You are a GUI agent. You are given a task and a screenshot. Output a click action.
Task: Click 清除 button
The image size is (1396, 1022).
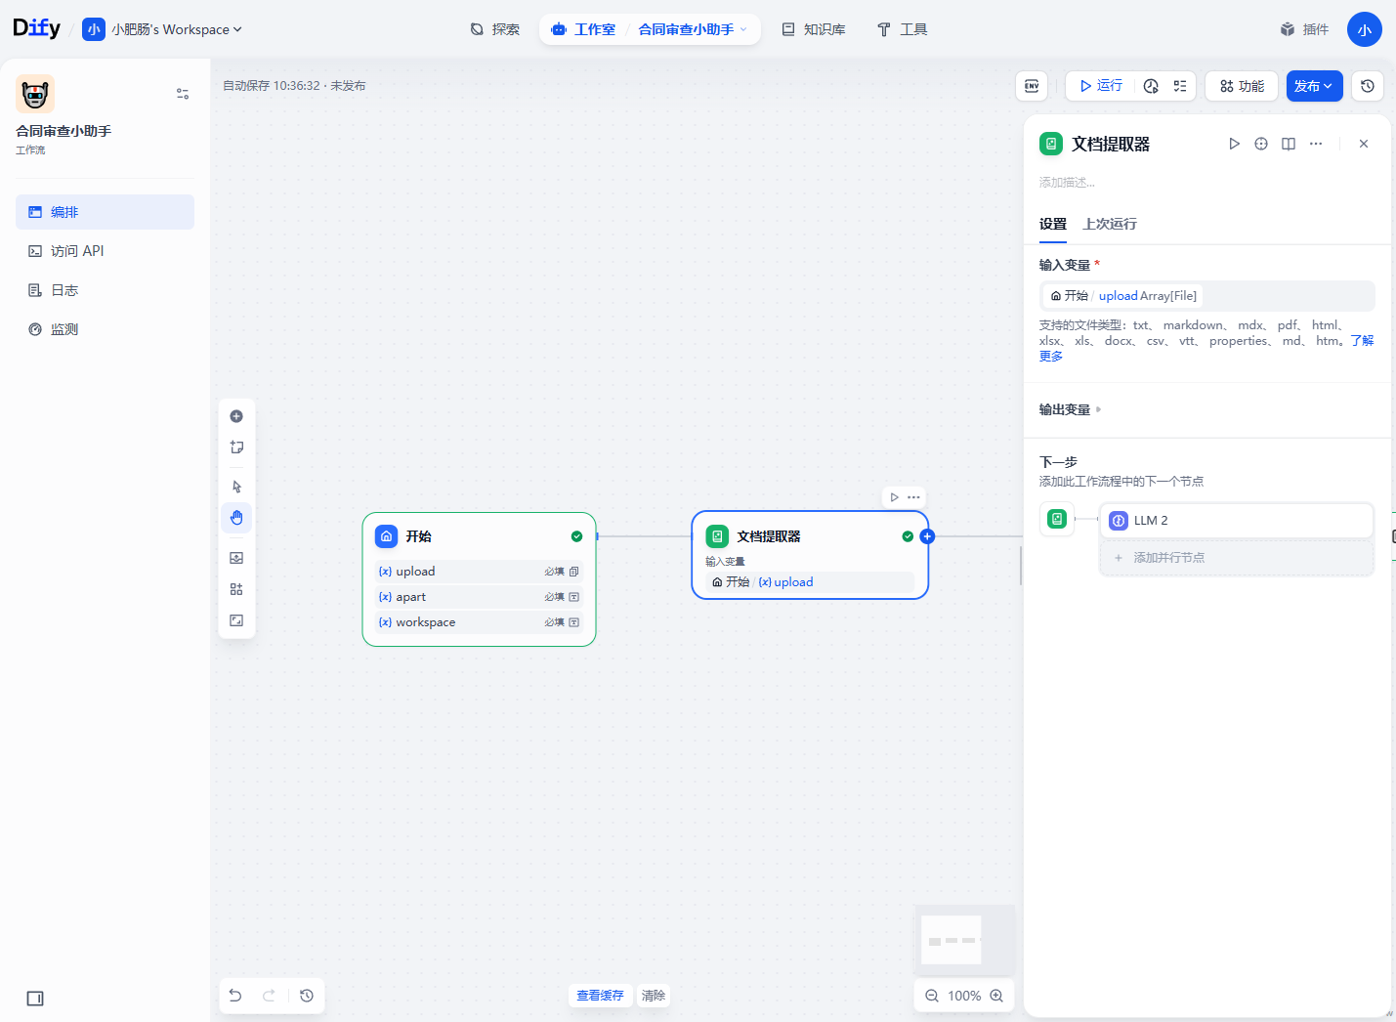654,996
